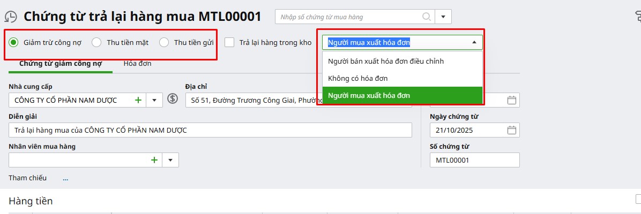
Task: Select Giảm trừ công nợ radio
Action: (13, 42)
